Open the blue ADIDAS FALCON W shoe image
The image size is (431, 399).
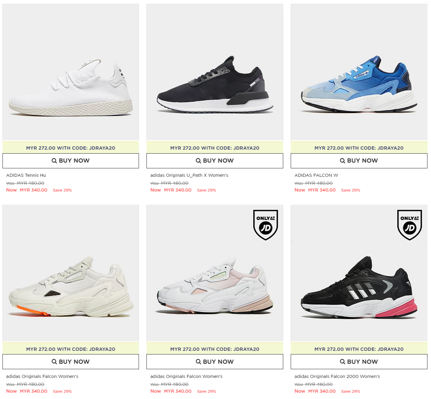click(359, 72)
